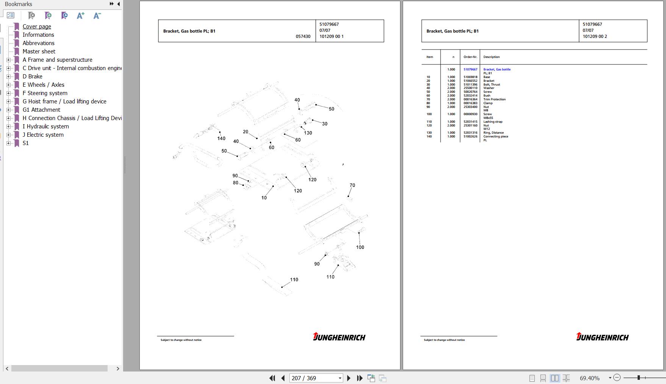Click the page number input field
Viewport: 666px width, 384px height.
click(x=314, y=378)
